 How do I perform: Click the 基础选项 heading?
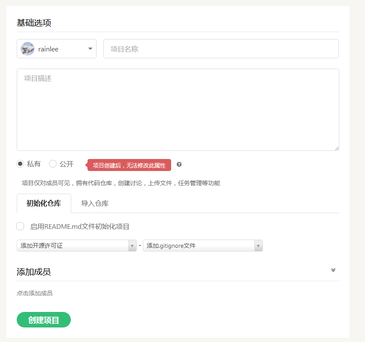34,23
